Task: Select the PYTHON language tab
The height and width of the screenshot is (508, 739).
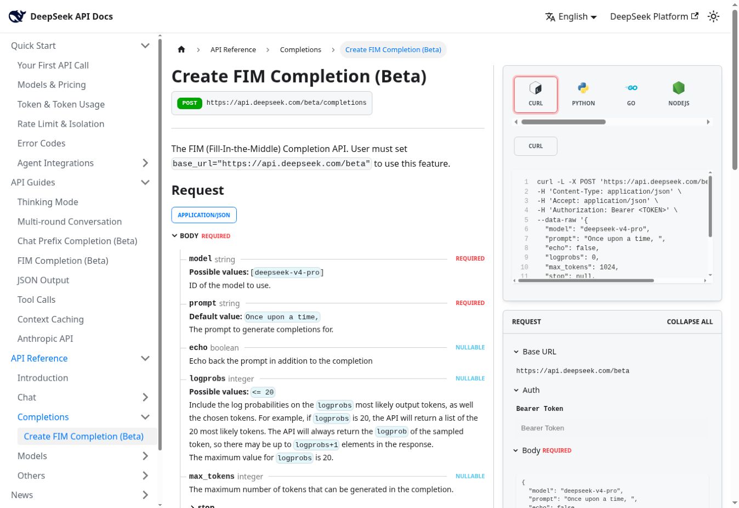Action: pos(583,94)
